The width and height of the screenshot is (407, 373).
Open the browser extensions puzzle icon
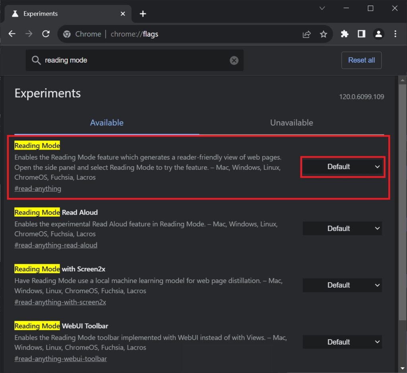pos(344,34)
